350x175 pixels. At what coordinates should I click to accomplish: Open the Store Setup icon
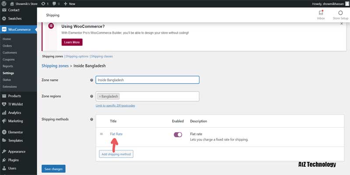click(340, 13)
